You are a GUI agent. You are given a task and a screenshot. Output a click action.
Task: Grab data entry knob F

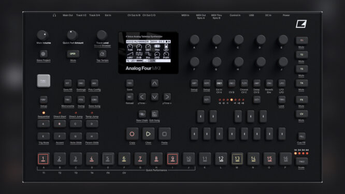pyautogui.click(x=194, y=62)
